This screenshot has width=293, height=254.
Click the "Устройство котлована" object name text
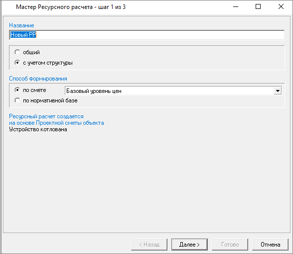(38, 129)
